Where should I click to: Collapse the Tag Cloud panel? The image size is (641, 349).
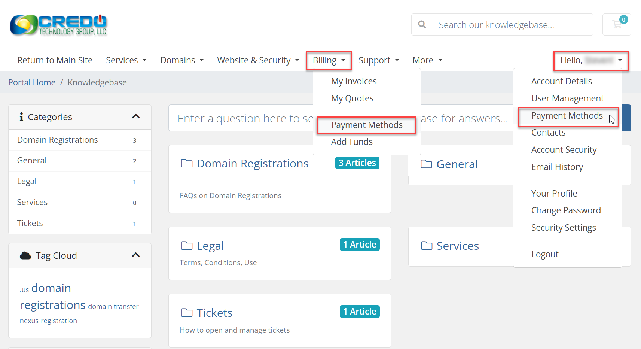136,255
